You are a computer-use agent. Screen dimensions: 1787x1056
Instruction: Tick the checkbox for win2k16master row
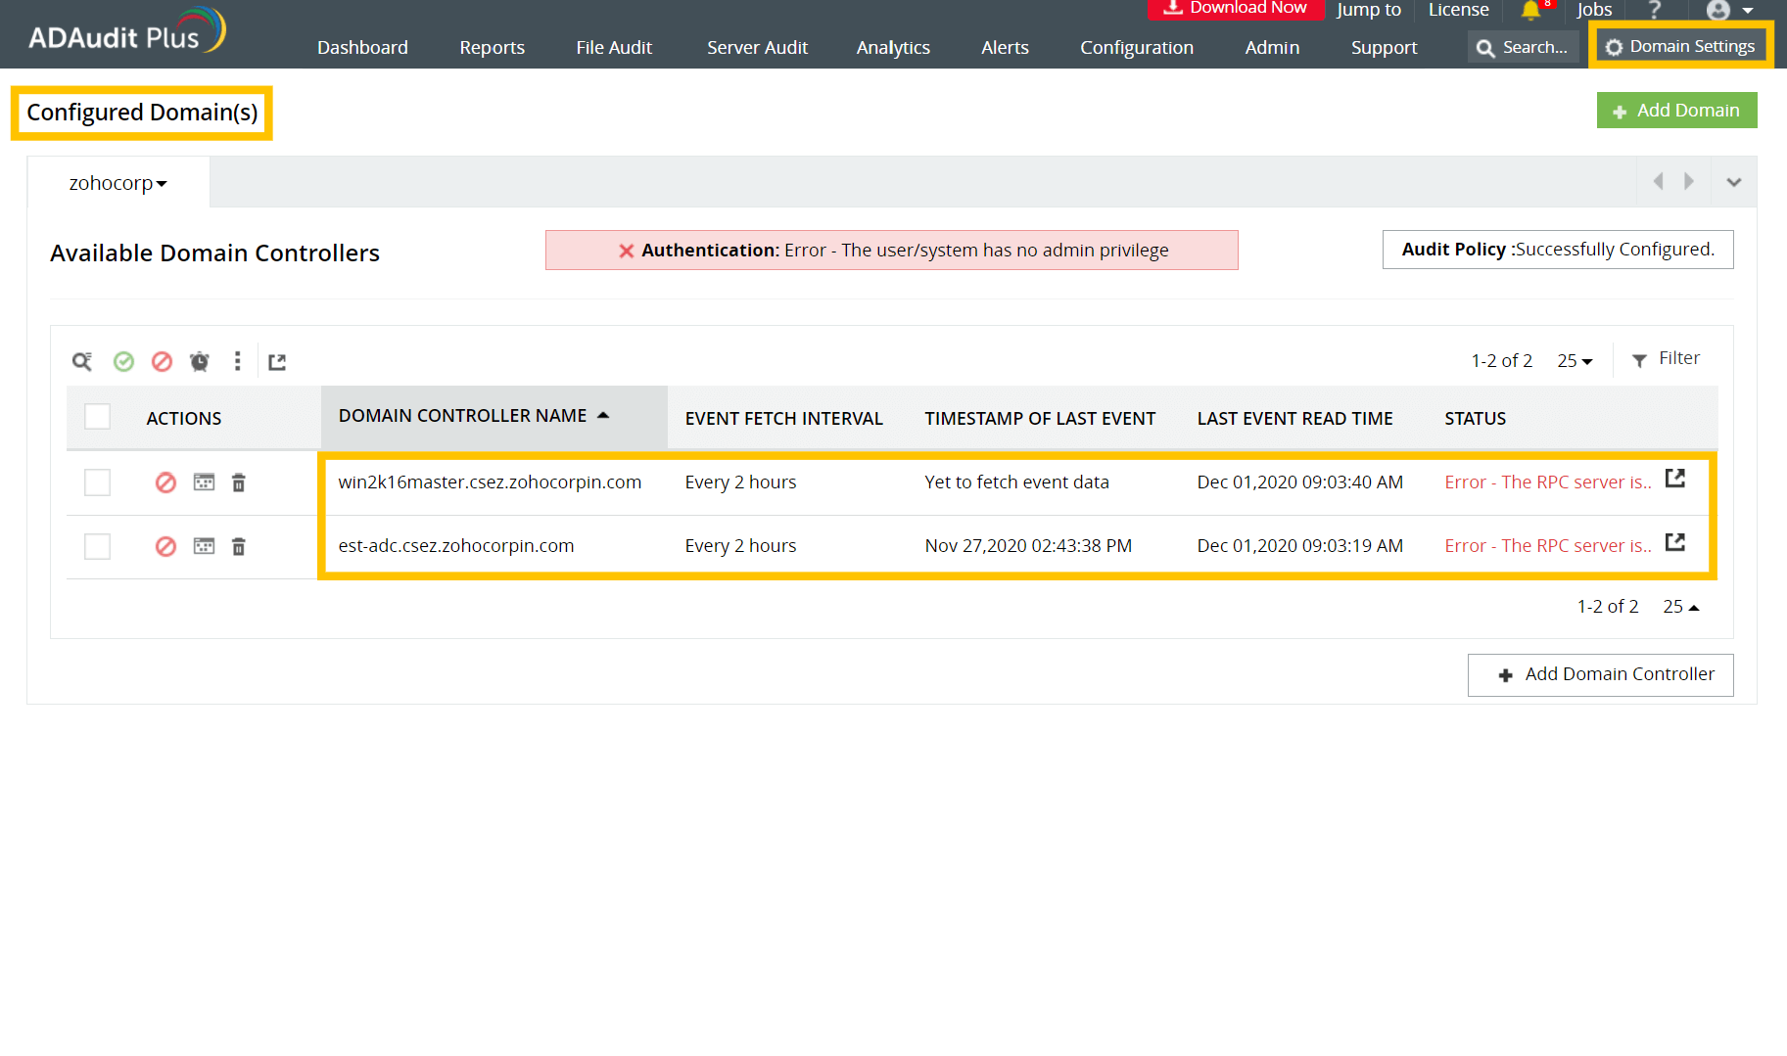(97, 482)
